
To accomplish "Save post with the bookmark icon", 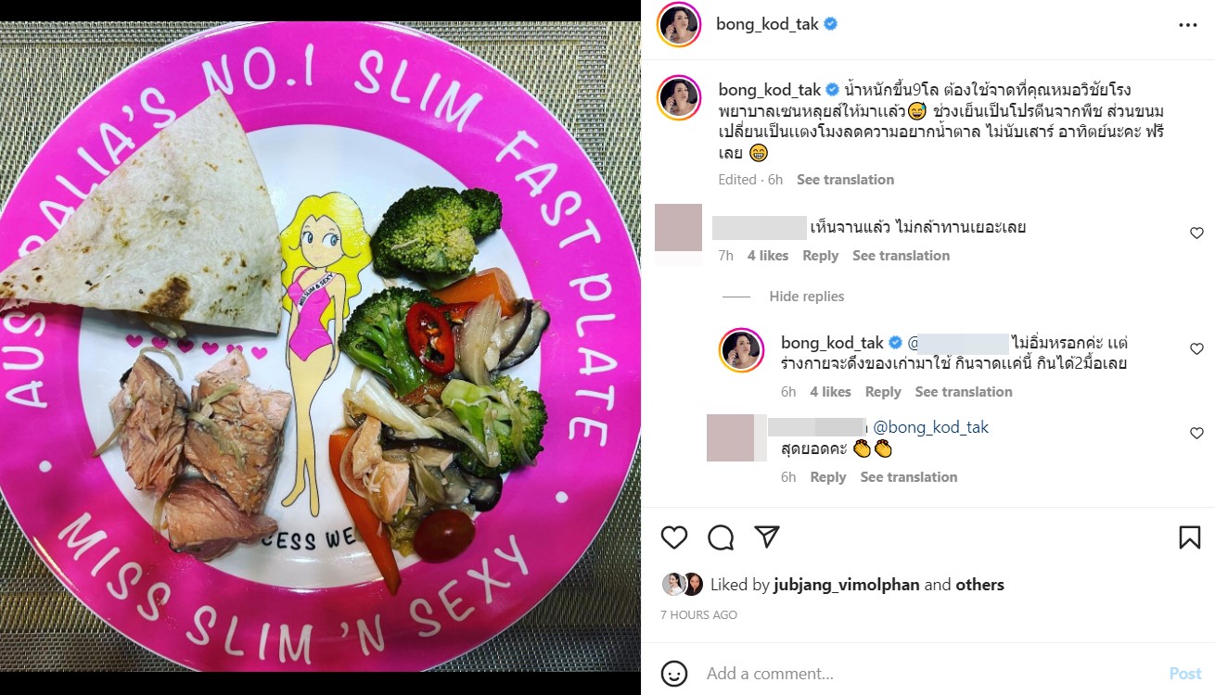I will tap(1189, 537).
